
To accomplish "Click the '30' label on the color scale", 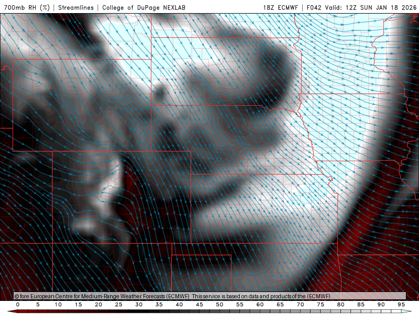I will pos(139,305).
